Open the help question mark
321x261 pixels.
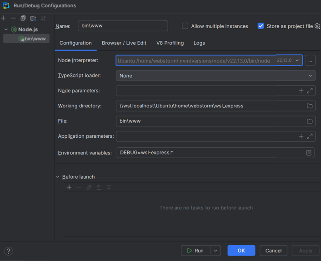tap(8, 251)
